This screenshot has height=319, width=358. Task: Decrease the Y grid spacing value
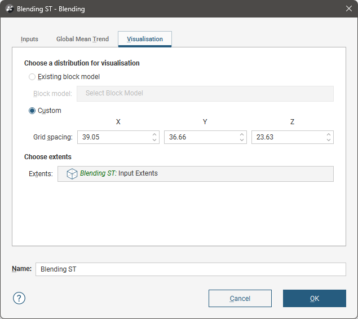click(241, 140)
